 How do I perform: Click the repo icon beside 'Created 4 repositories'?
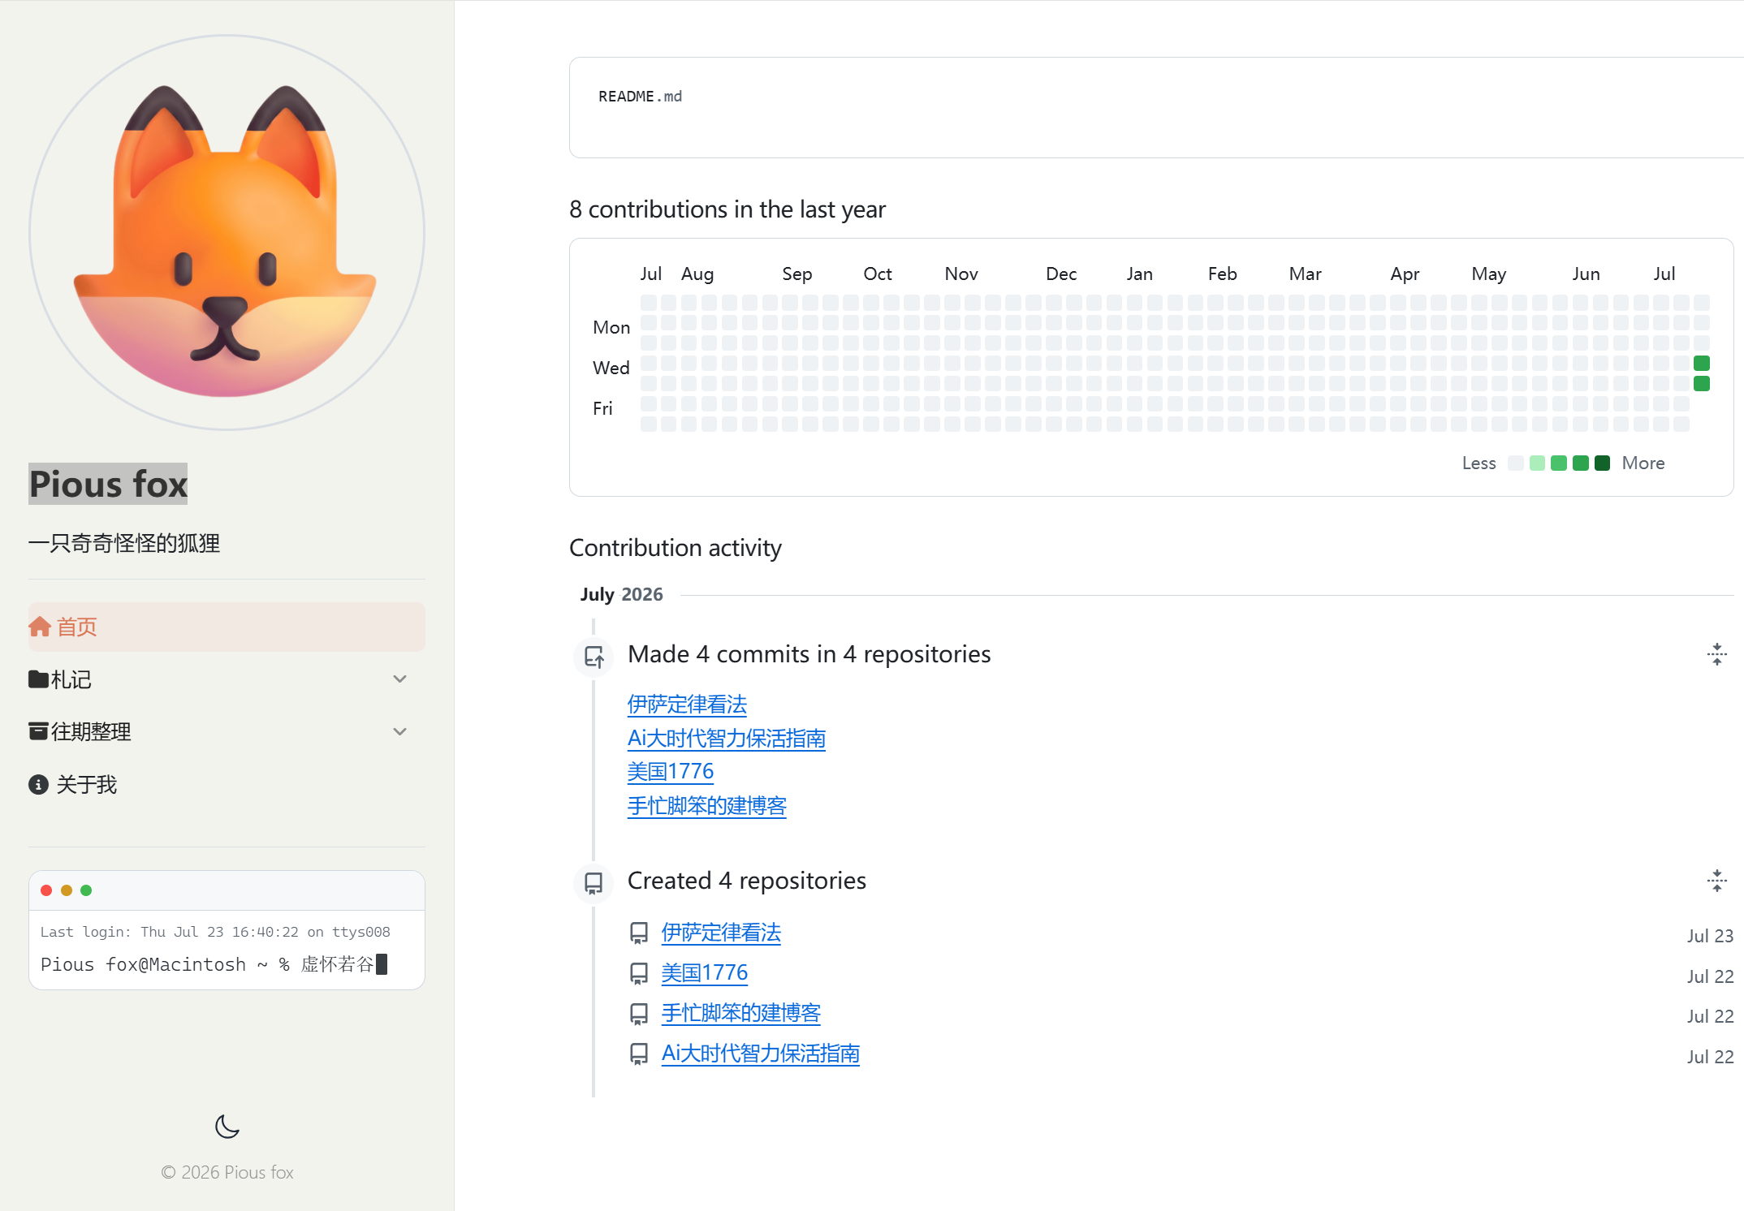tap(594, 882)
